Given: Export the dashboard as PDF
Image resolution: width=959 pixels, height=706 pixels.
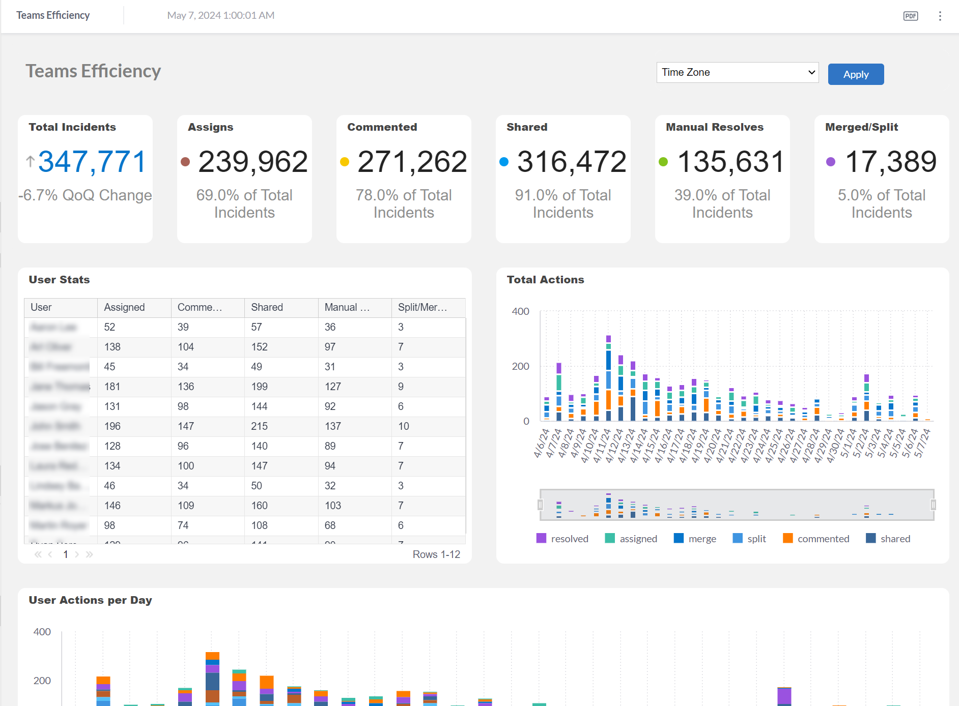Looking at the screenshot, I should pyautogui.click(x=911, y=16).
